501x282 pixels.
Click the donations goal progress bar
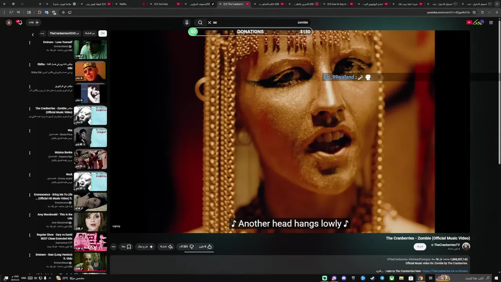pos(250,32)
